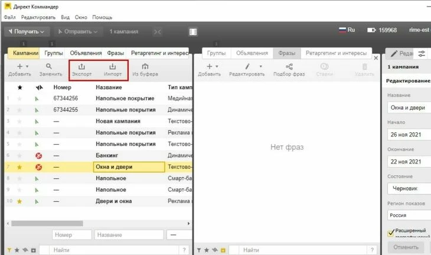Open the 'Вид' menu
Image resolution: width=431 pixels, height=255 pixels.
click(65, 17)
